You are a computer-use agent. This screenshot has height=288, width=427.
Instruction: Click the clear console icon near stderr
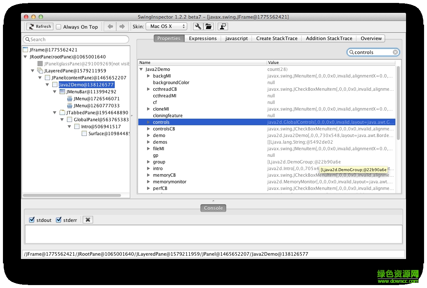pos(88,220)
